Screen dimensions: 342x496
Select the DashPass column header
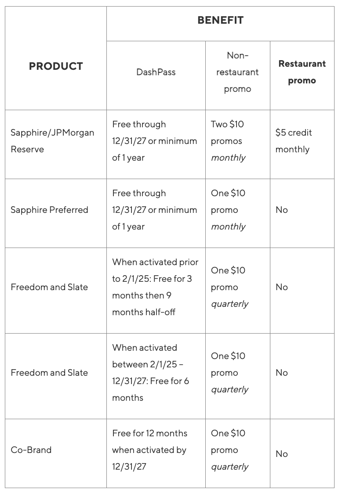click(x=156, y=72)
